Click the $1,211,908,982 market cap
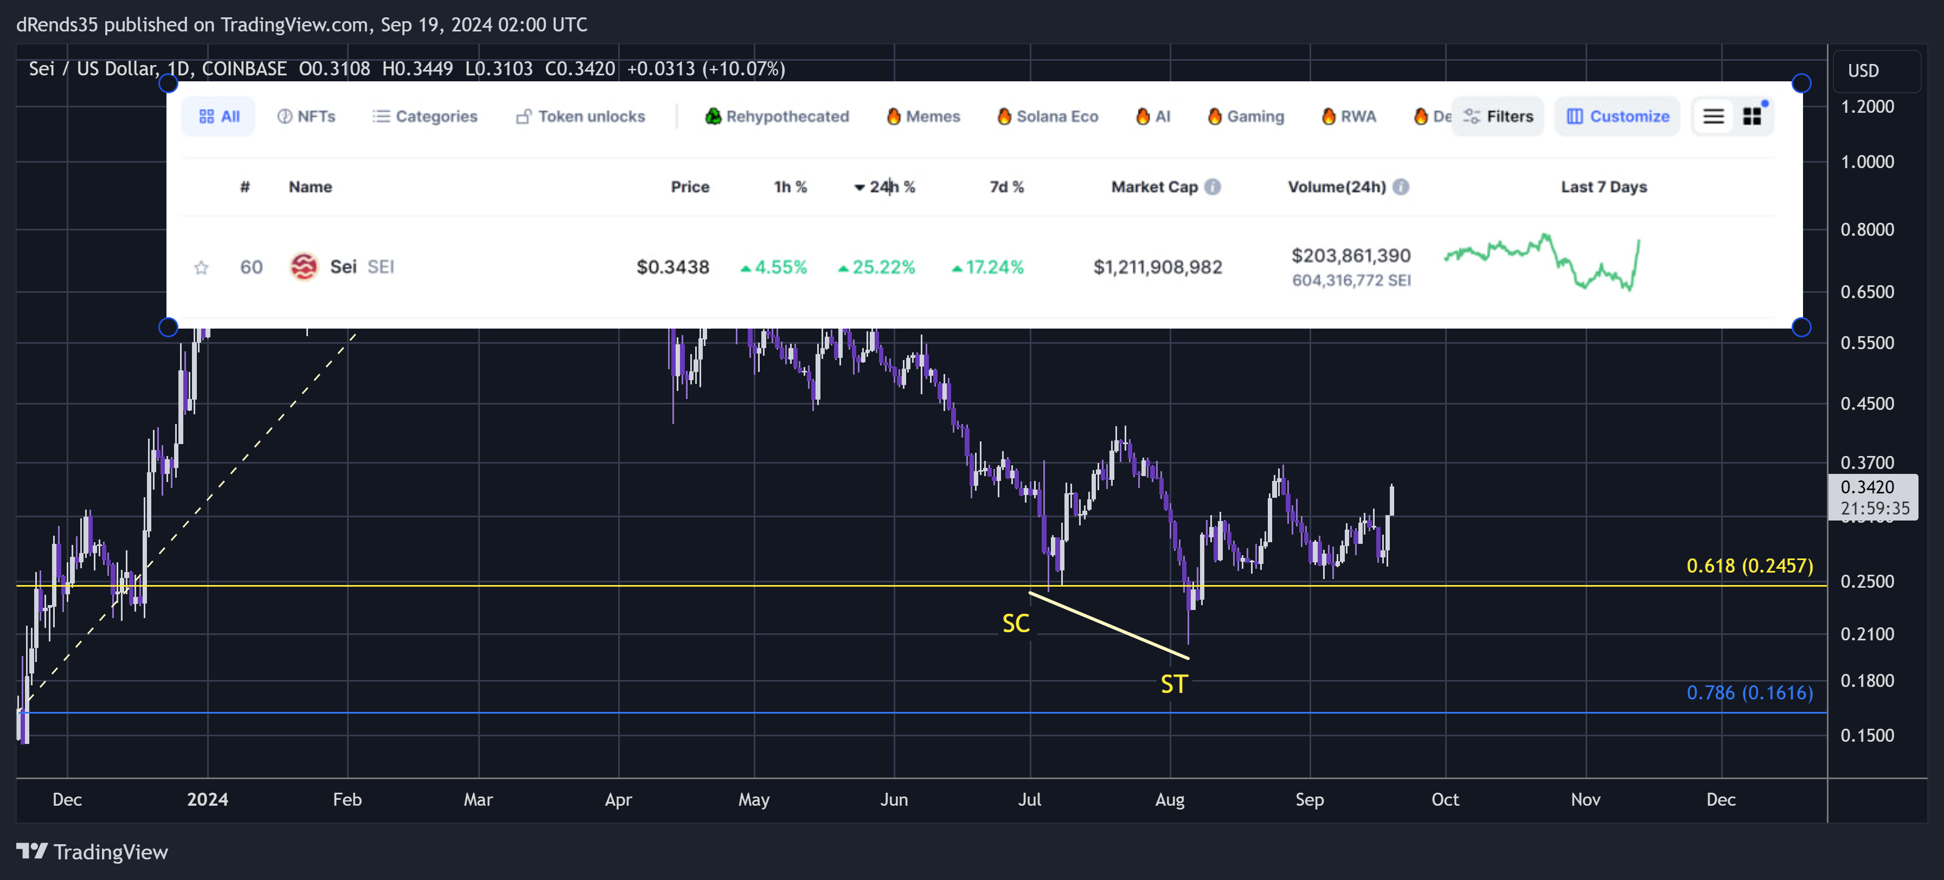Screen dimensions: 1944x880 1158,266
